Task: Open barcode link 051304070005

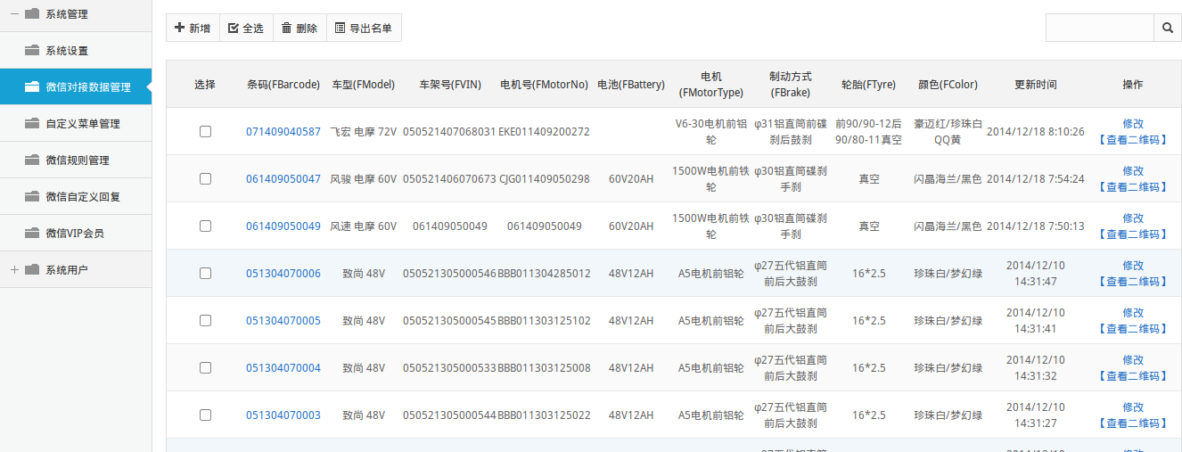Action: 283,321
